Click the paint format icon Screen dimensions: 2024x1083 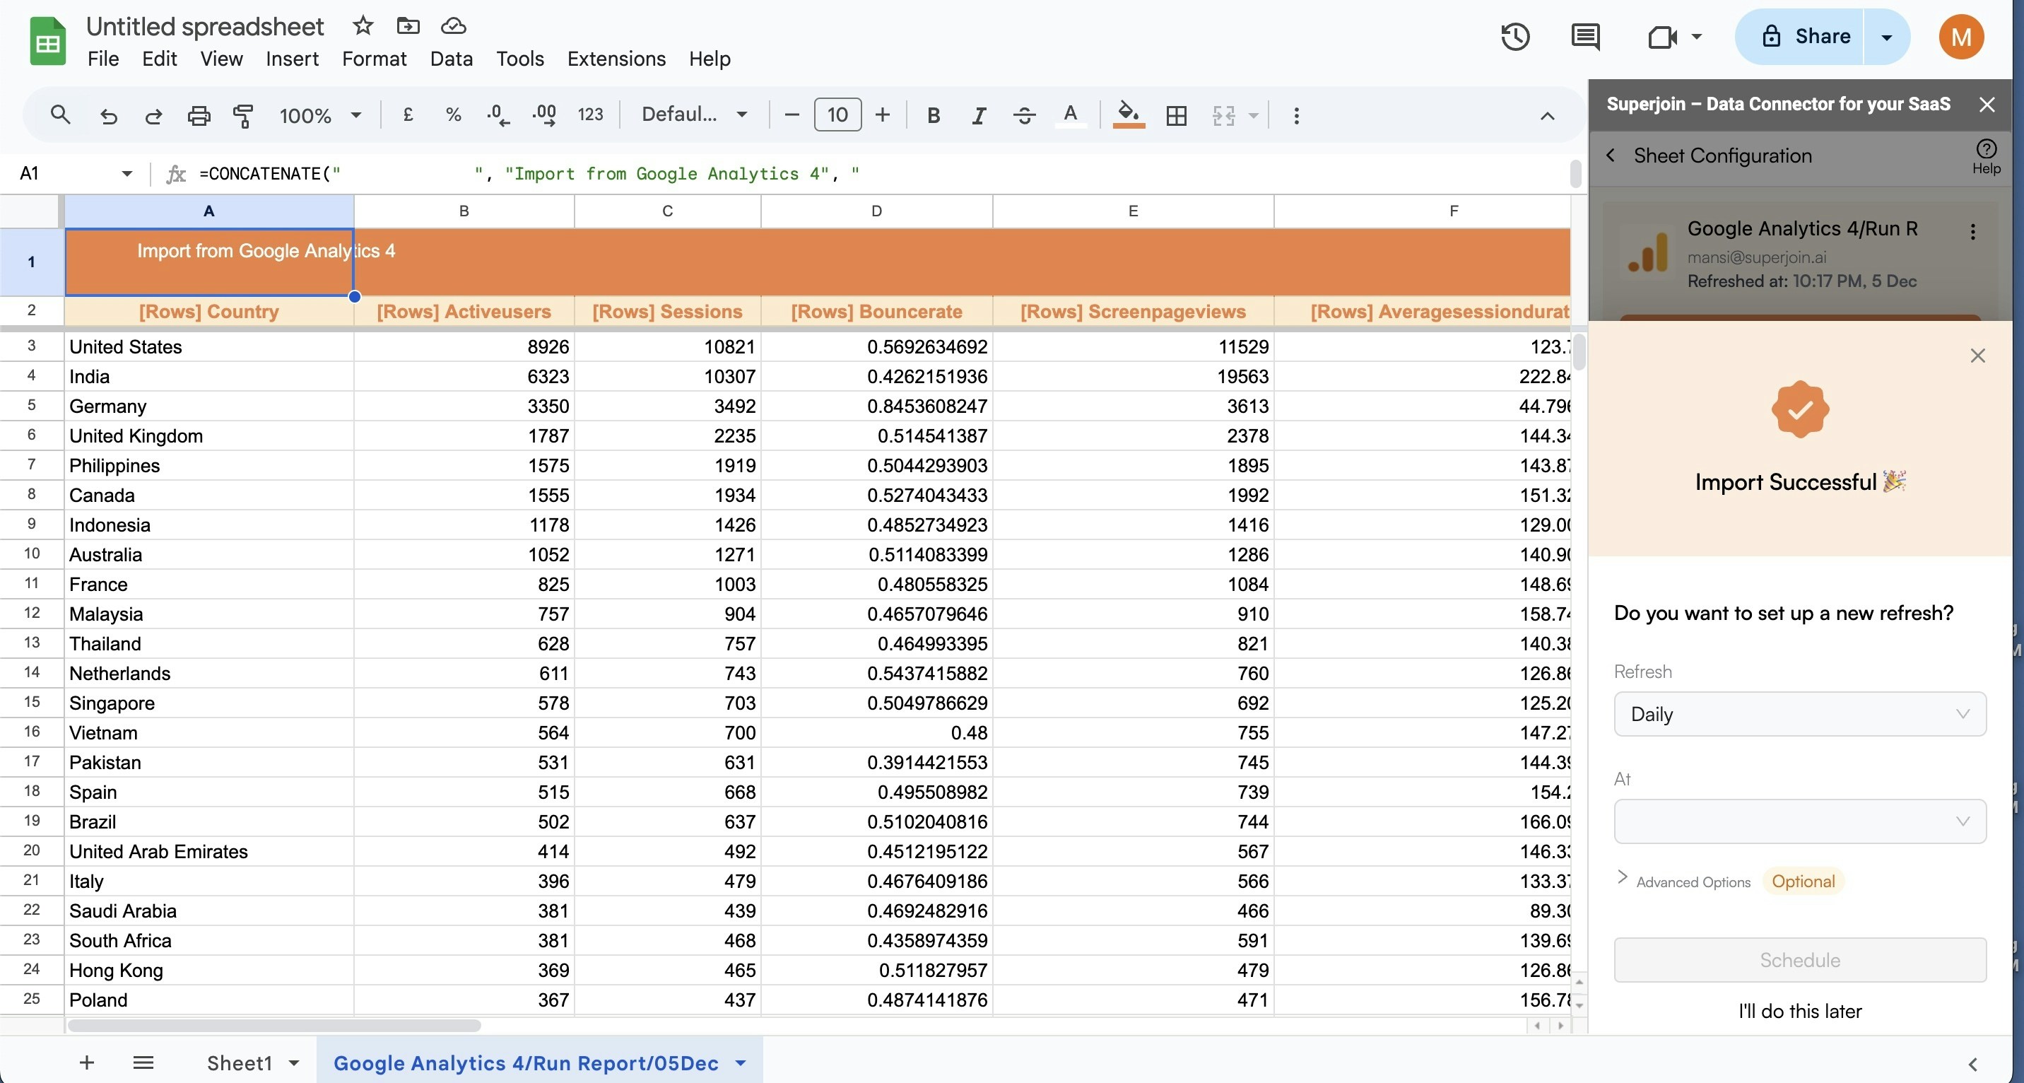tap(243, 115)
